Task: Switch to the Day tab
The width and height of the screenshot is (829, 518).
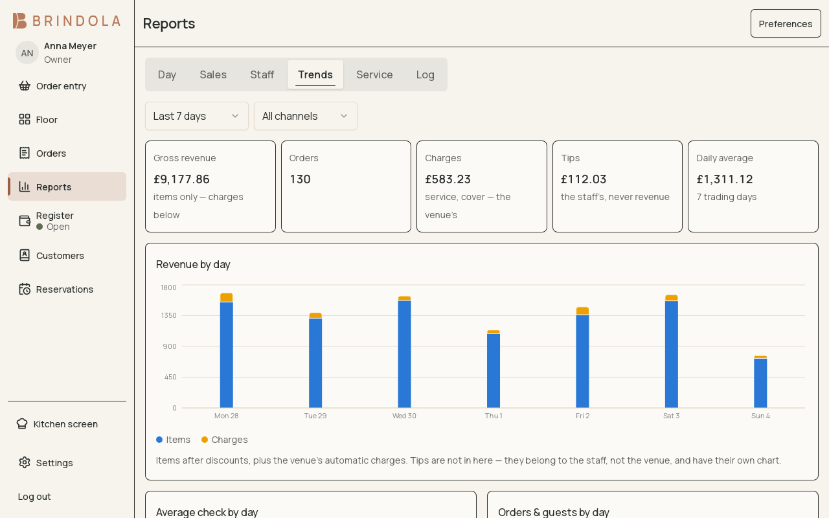Action: [167, 74]
